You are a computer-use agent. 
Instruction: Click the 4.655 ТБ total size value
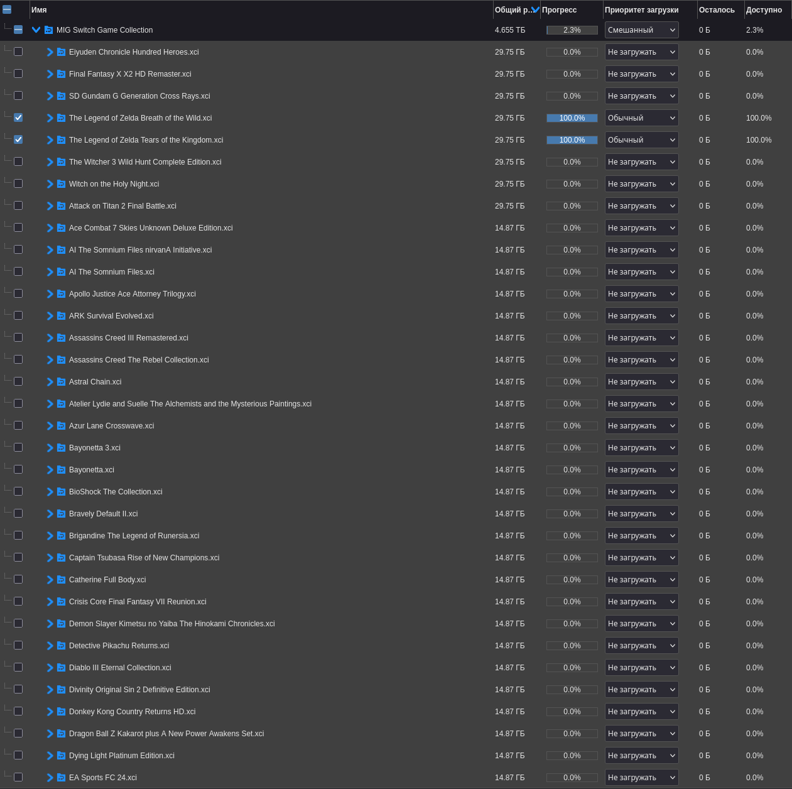click(x=510, y=30)
